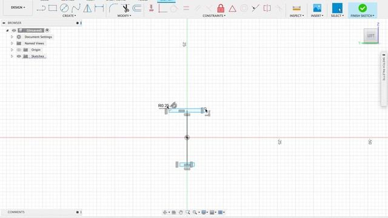Apply the Equal constraint
388x218 pixels.
(x=186, y=8)
